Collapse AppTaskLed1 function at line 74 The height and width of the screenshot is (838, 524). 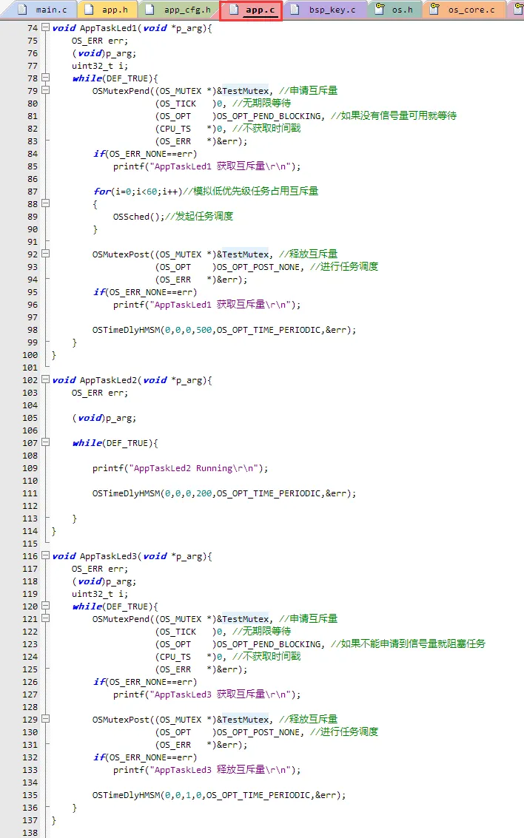pos(46,28)
